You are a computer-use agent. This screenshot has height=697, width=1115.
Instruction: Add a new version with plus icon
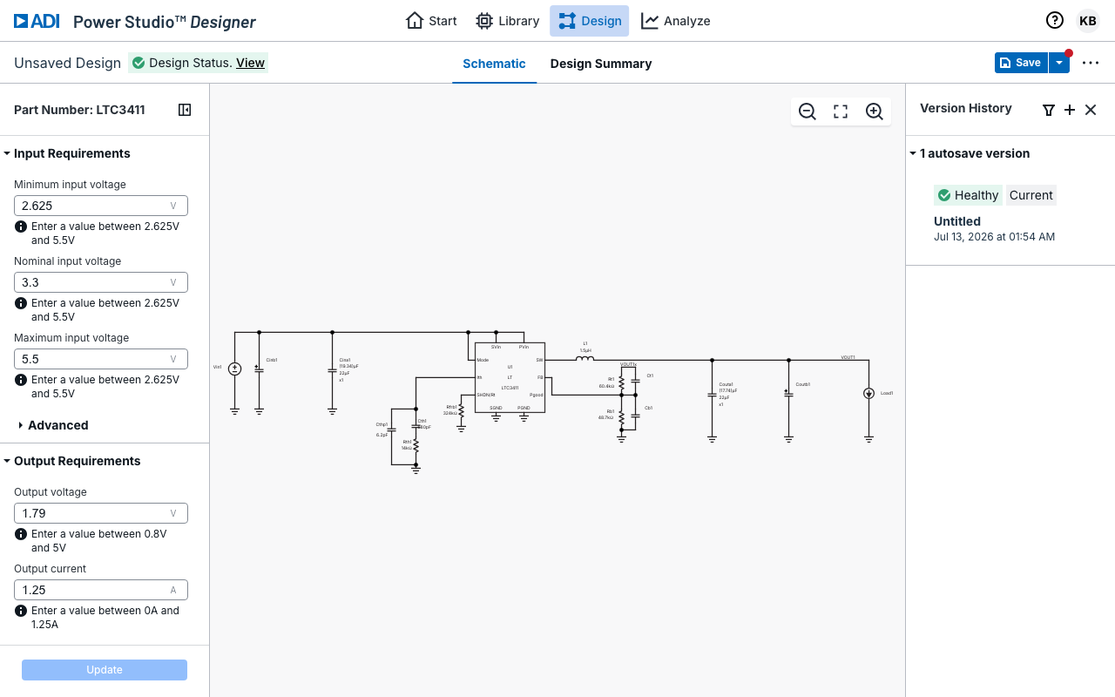[x=1070, y=110]
